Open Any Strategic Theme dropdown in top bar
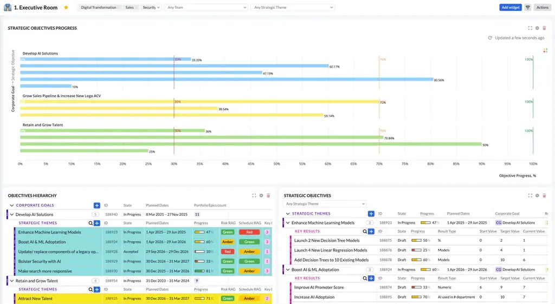The height and width of the screenshot is (304, 555). 293,8
